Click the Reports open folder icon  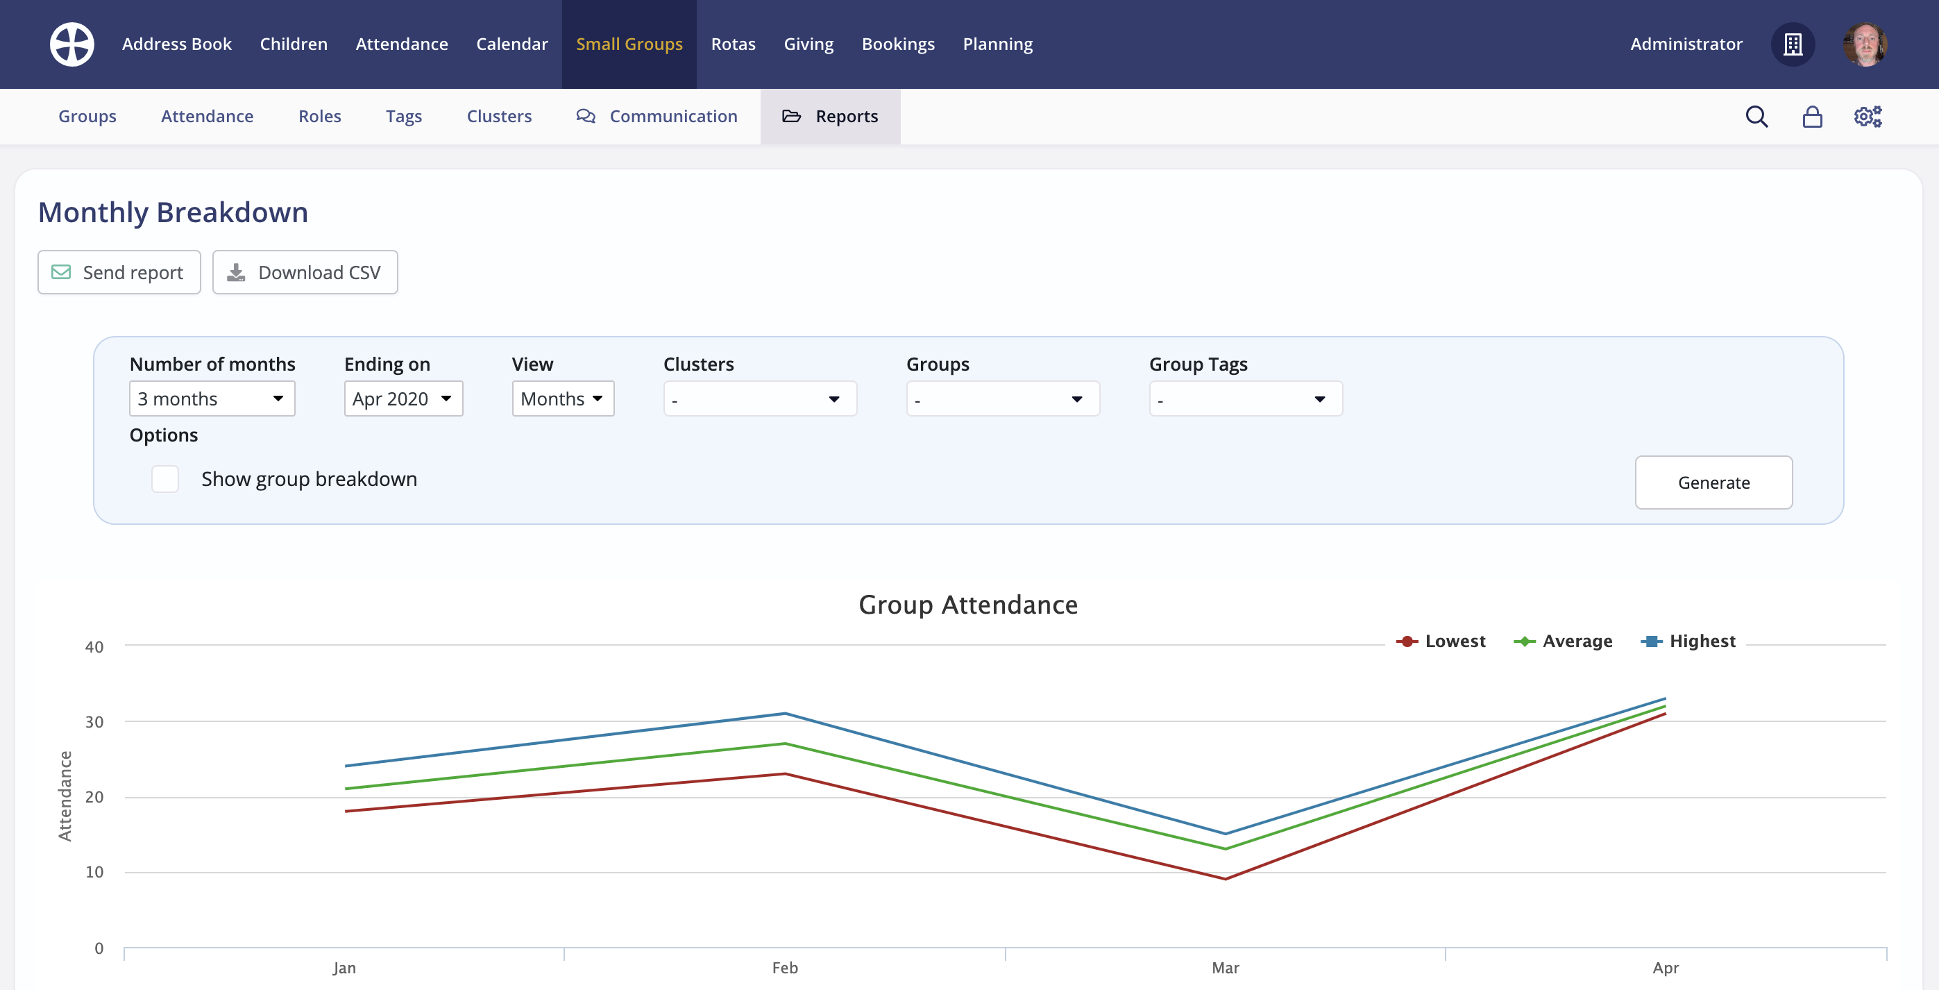click(792, 116)
